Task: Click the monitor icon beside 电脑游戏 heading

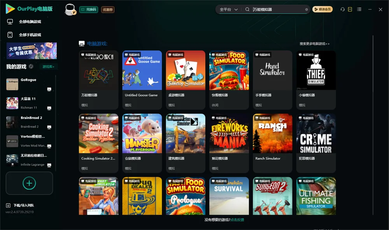Action: click(82, 44)
